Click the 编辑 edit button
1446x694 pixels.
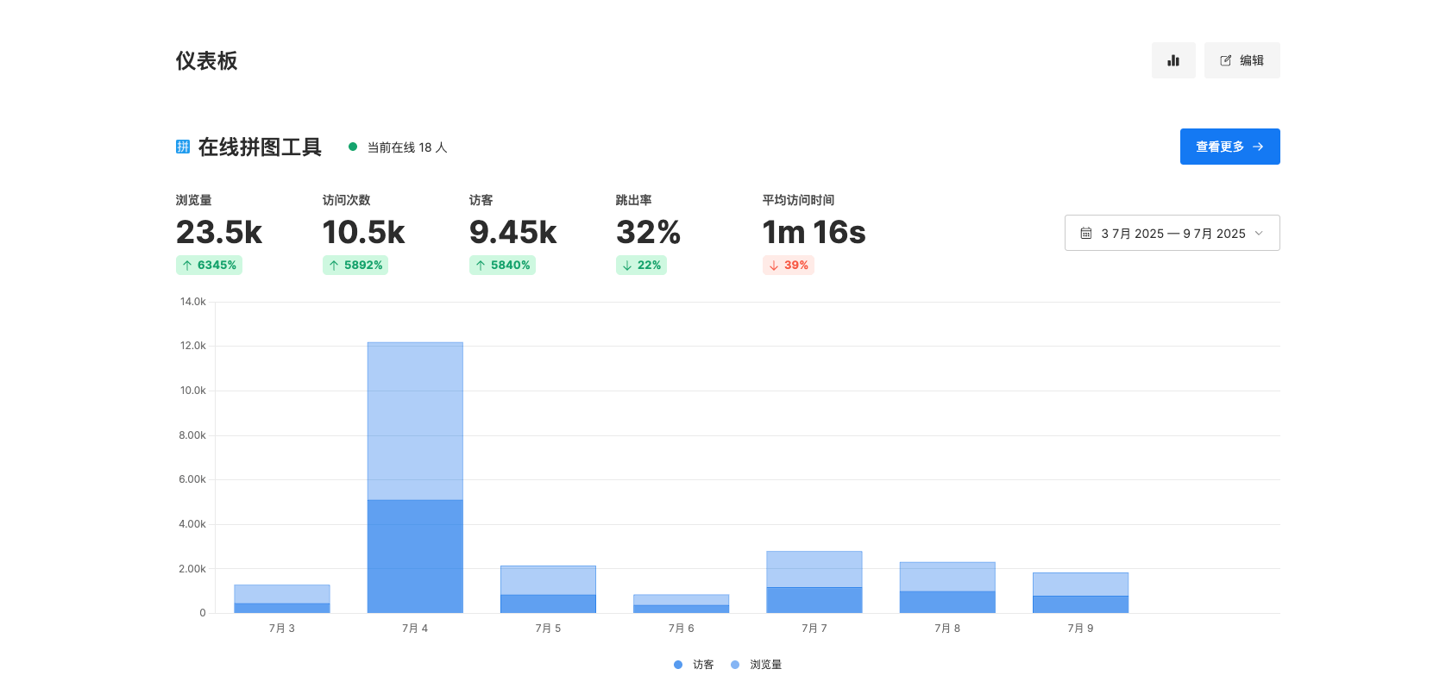(x=1242, y=60)
